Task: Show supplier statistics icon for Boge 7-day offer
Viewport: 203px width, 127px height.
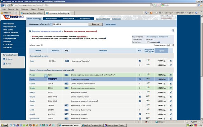Action: pyautogui.click(x=149, y=60)
